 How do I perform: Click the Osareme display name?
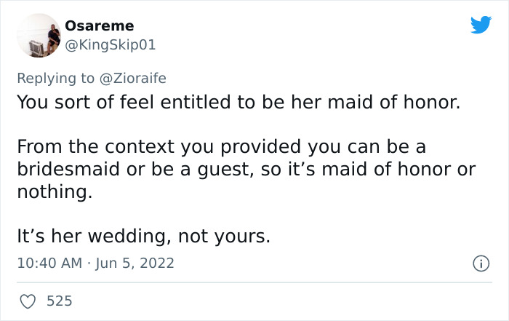tap(100, 26)
